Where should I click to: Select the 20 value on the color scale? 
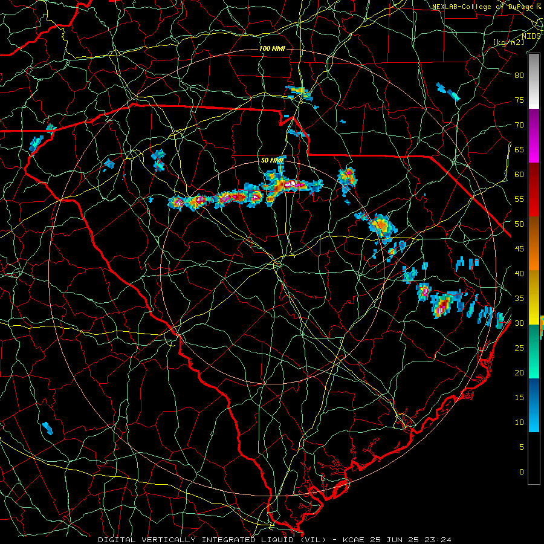click(519, 372)
